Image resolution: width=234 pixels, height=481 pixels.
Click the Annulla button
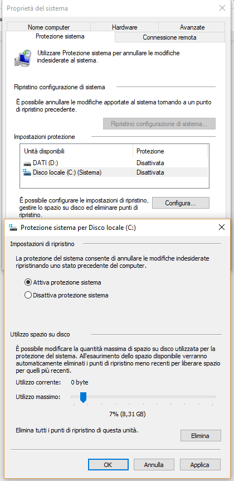point(154,465)
